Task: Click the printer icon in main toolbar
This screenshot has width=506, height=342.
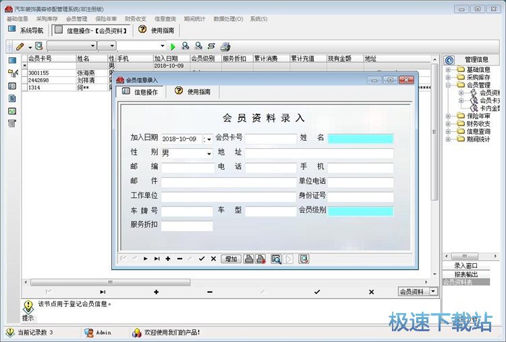Action: [225, 46]
